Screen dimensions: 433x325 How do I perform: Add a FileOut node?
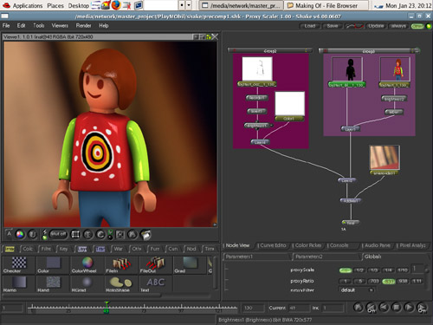click(155, 264)
